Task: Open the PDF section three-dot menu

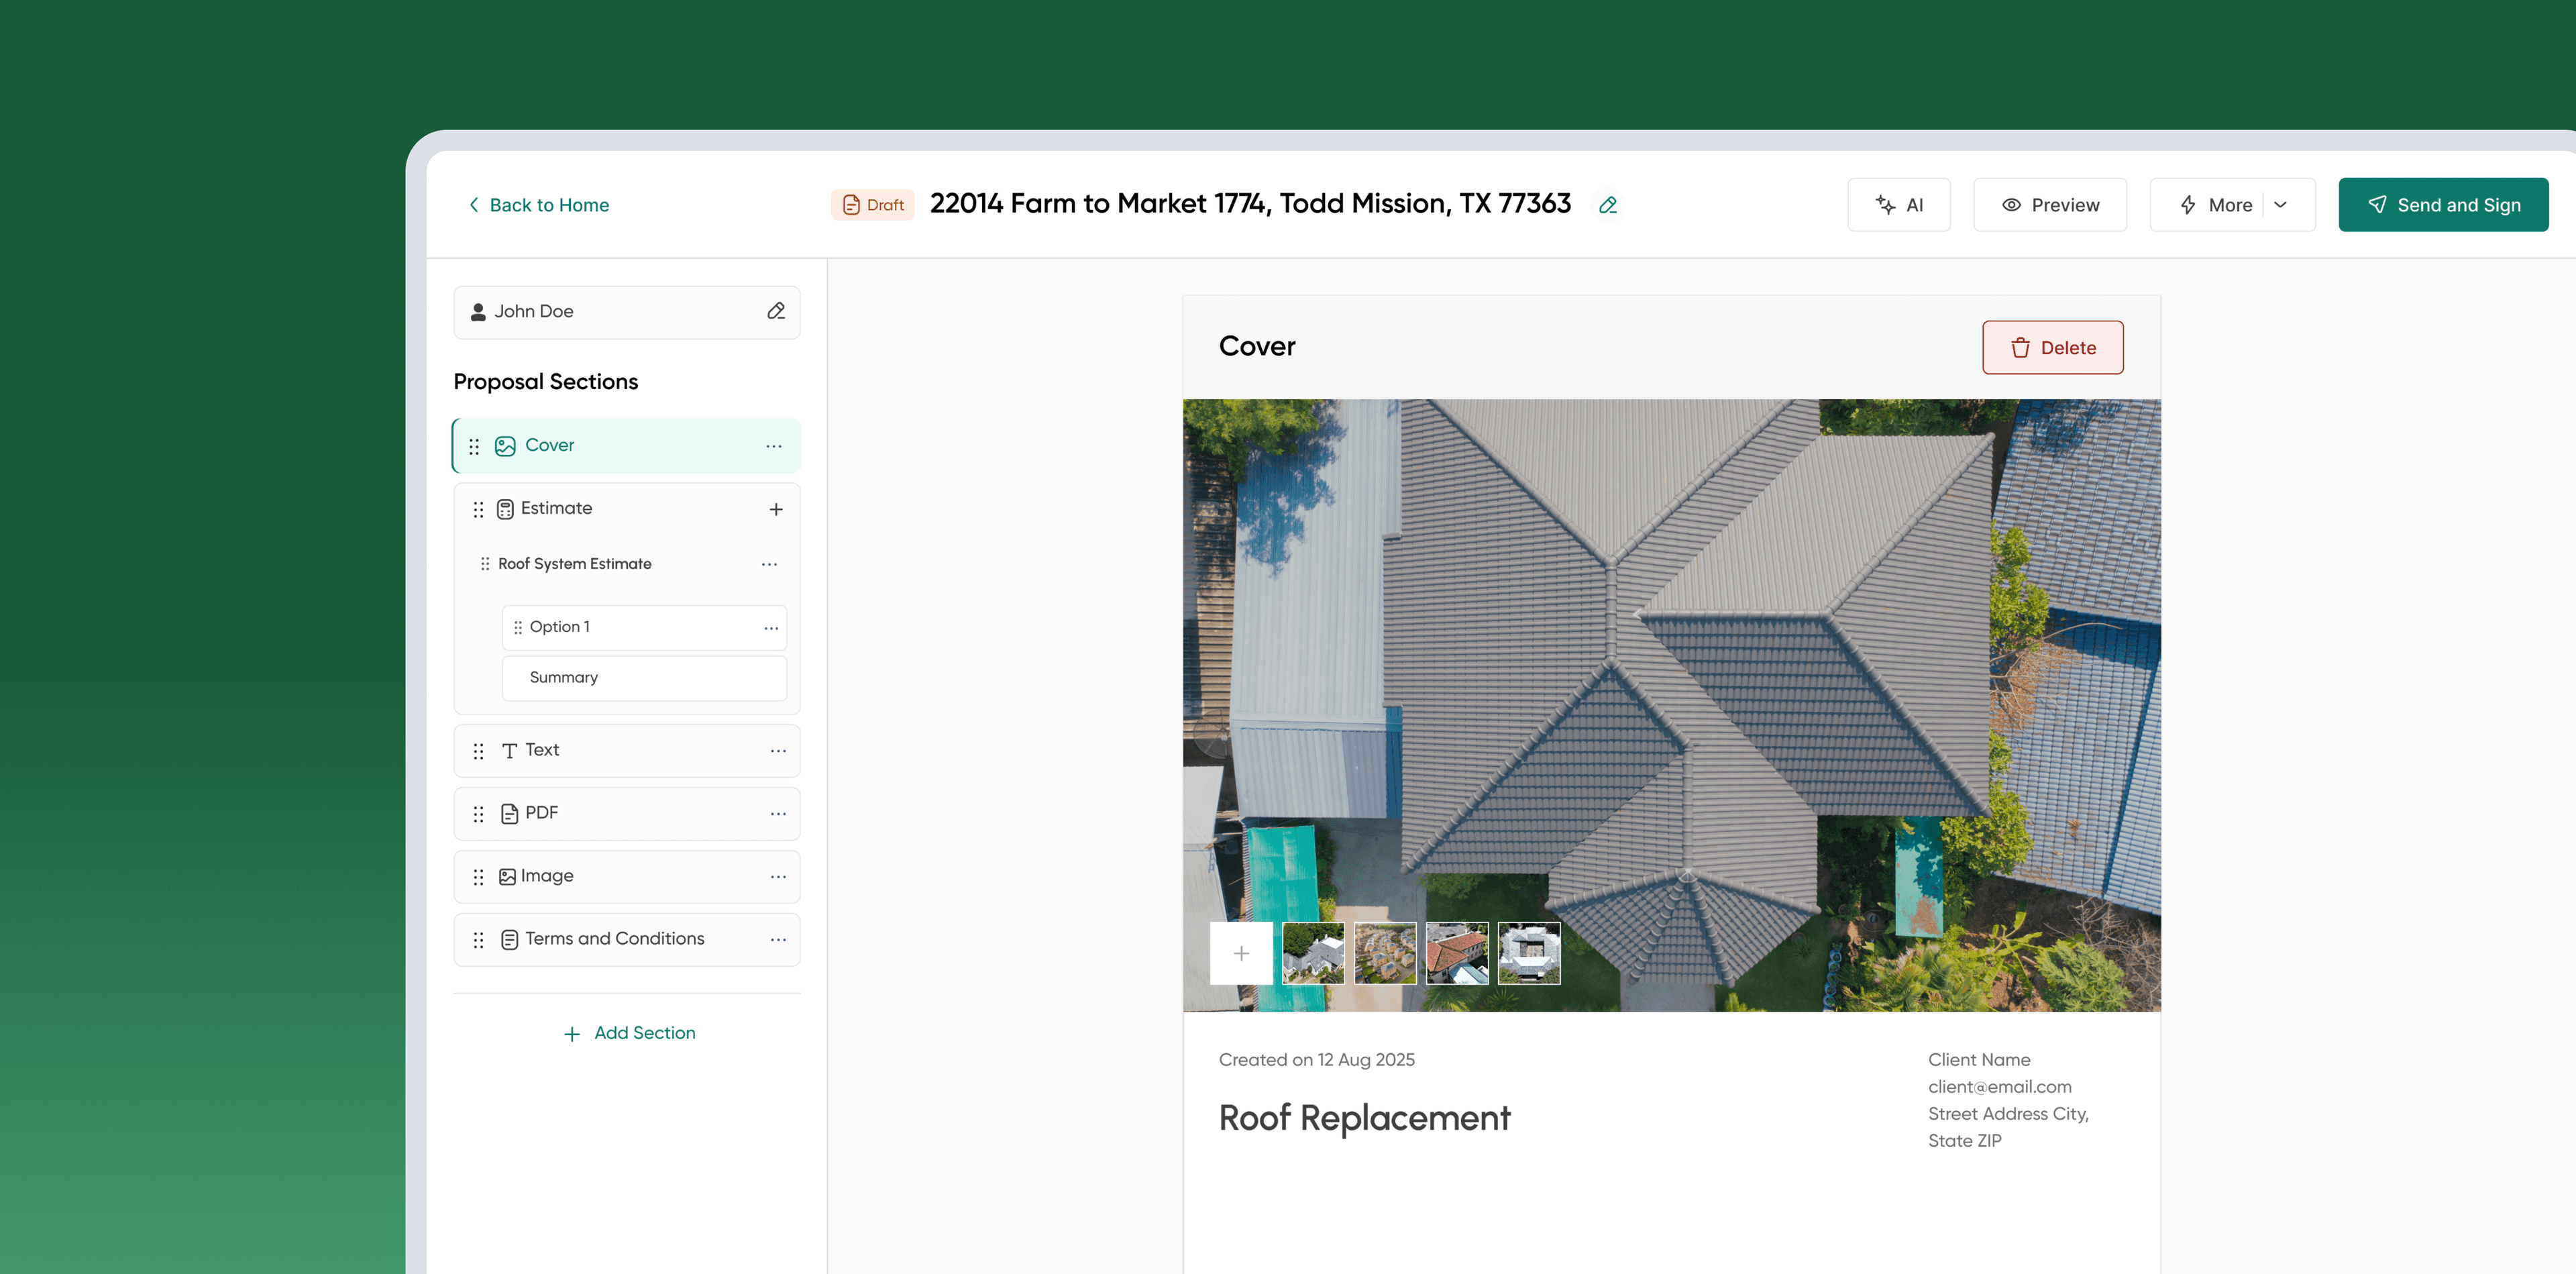Action: point(778,813)
